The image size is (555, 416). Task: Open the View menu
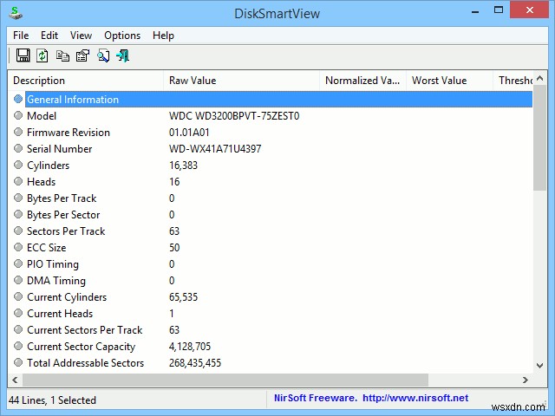(x=81, y=36)
